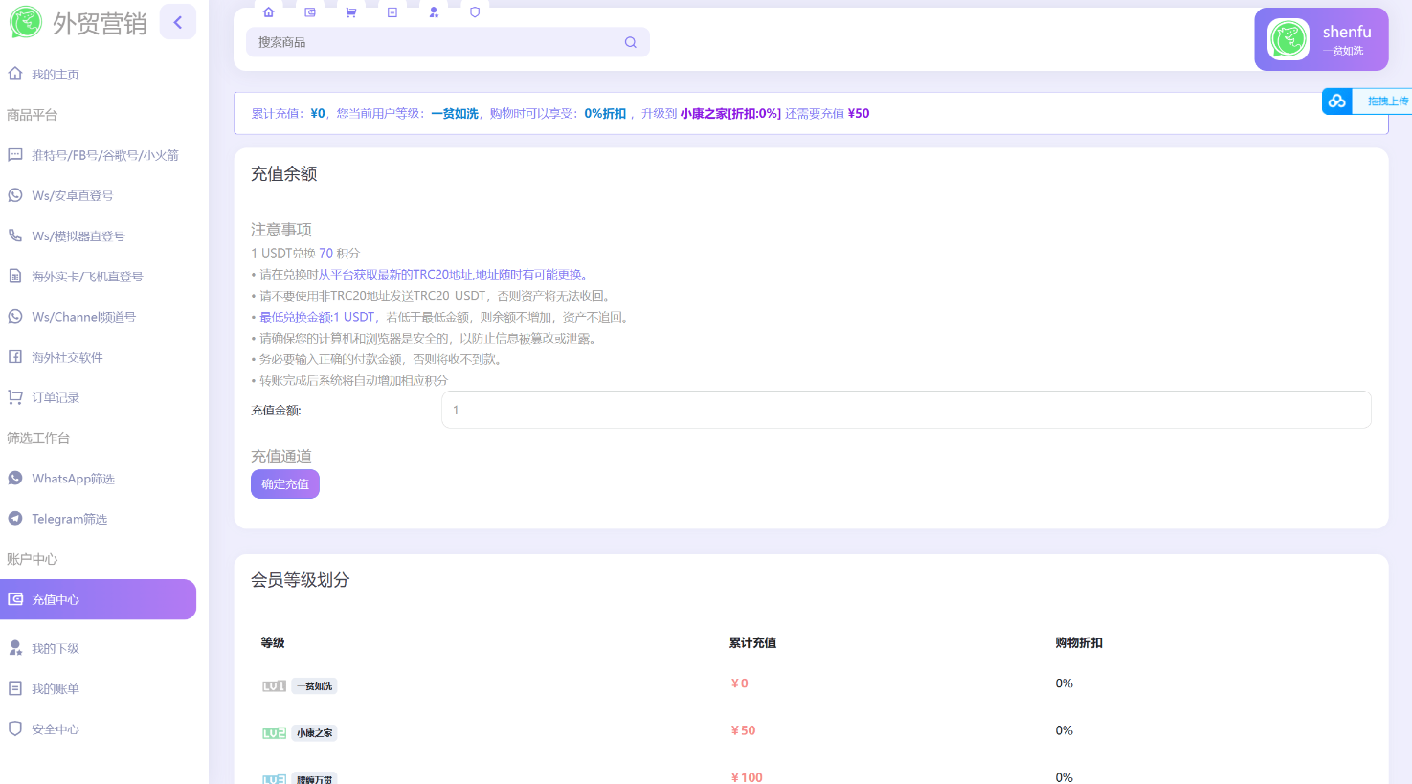Click the 注意事项 heading
The width and height of the screenshot is (1412, 784).
(x=281, y=230)
